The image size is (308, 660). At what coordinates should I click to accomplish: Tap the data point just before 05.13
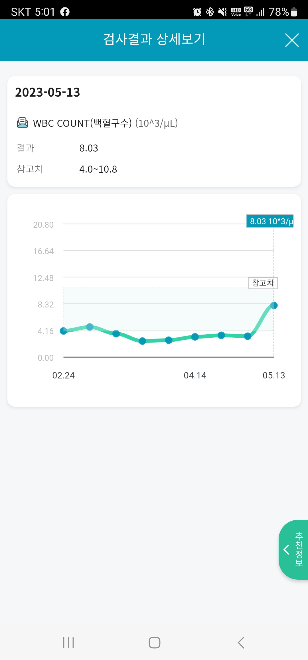[x=248, y=336]
